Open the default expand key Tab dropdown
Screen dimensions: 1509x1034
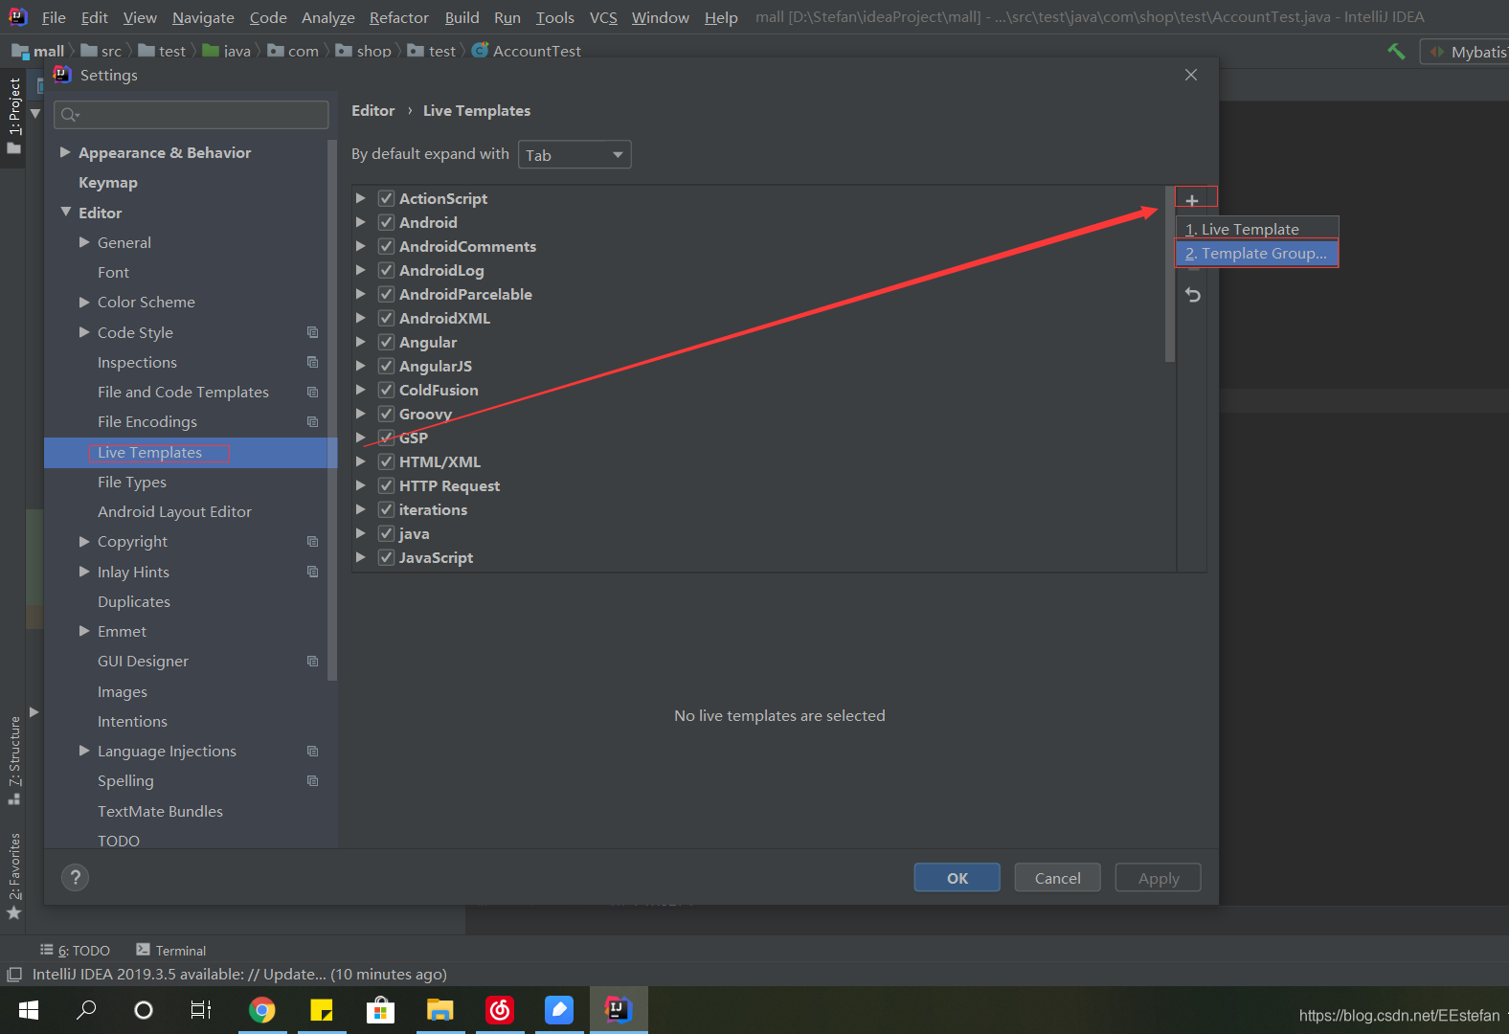click(574, 155)
